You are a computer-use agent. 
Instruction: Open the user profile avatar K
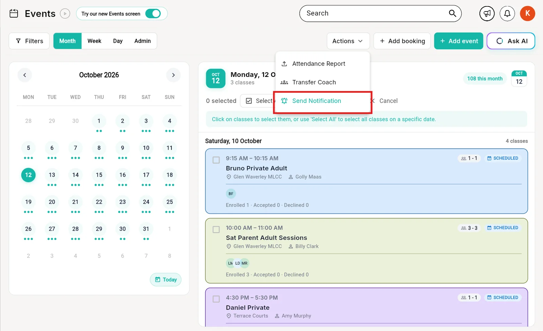click(x=528, y=14)
